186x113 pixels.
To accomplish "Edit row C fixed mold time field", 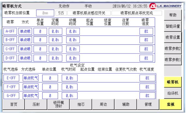I will pyautogui.click(x=55, y=49).
